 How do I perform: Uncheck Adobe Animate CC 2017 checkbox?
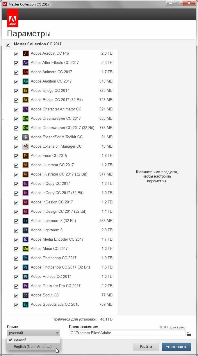pyautogui.click(x=16, y=72)
